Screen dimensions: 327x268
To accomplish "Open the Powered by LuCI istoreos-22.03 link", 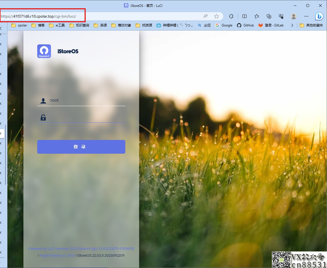I will click(x=81, y=249).
